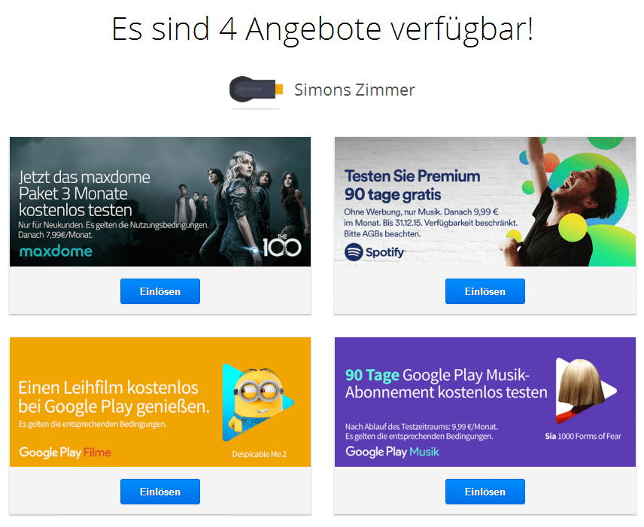
Task: Click the Simons Zimmer device name
Action: coord(354,90)
